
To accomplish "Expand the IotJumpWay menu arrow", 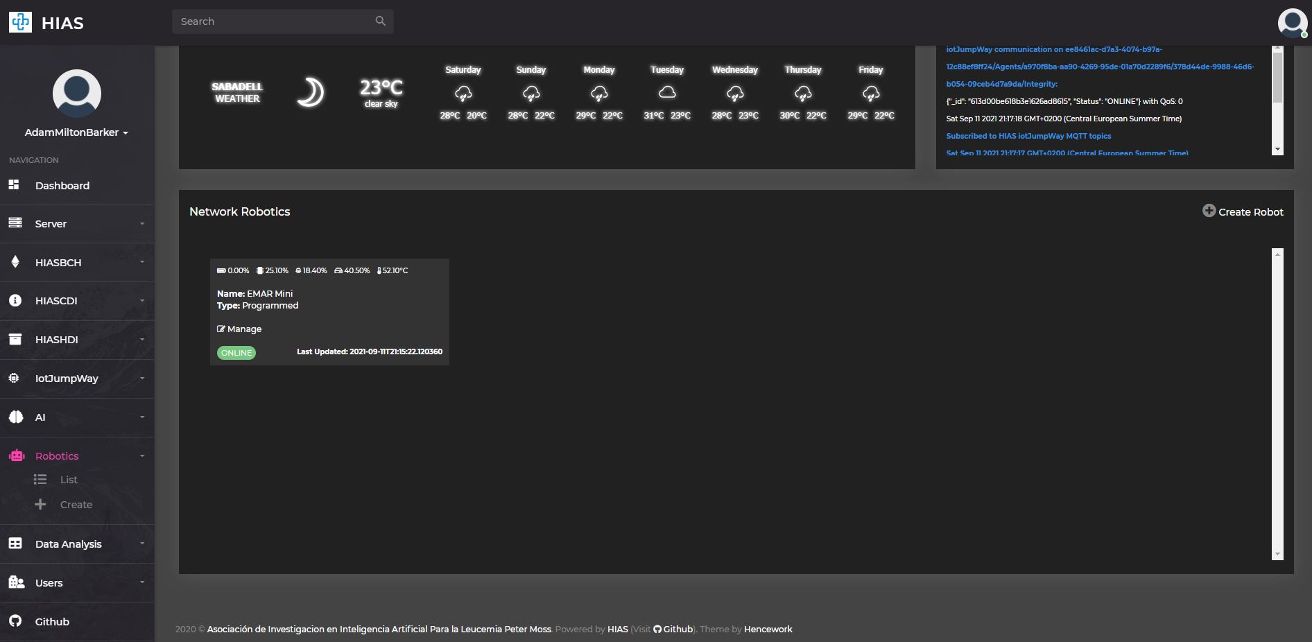I will coord(142,379).
